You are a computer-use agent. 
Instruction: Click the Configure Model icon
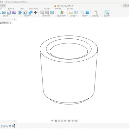[42, 13]
